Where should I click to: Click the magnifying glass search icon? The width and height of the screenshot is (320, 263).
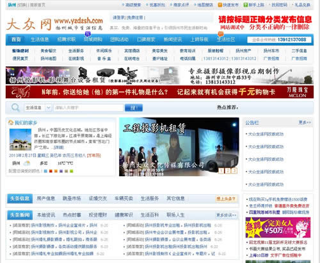coord(15,108)
